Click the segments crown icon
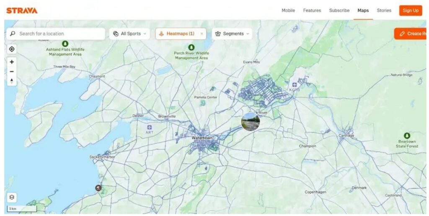This screenshot has height=216, width=429. tap(218, 33)
